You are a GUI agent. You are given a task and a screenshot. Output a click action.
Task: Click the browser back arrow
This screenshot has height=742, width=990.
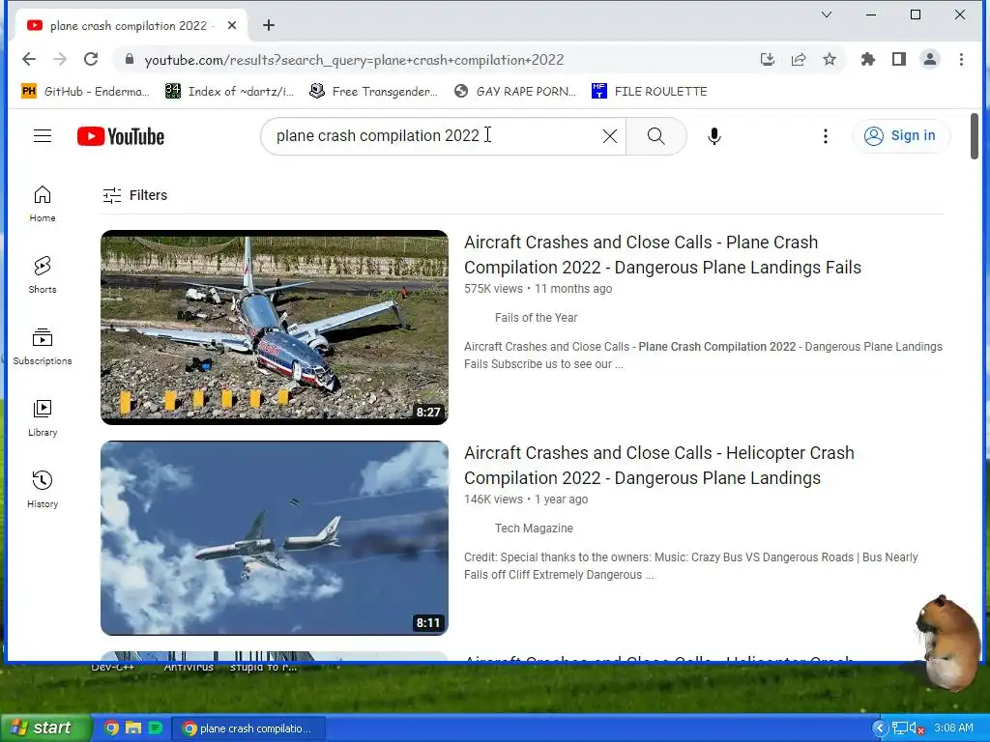(x=29, y=59)
